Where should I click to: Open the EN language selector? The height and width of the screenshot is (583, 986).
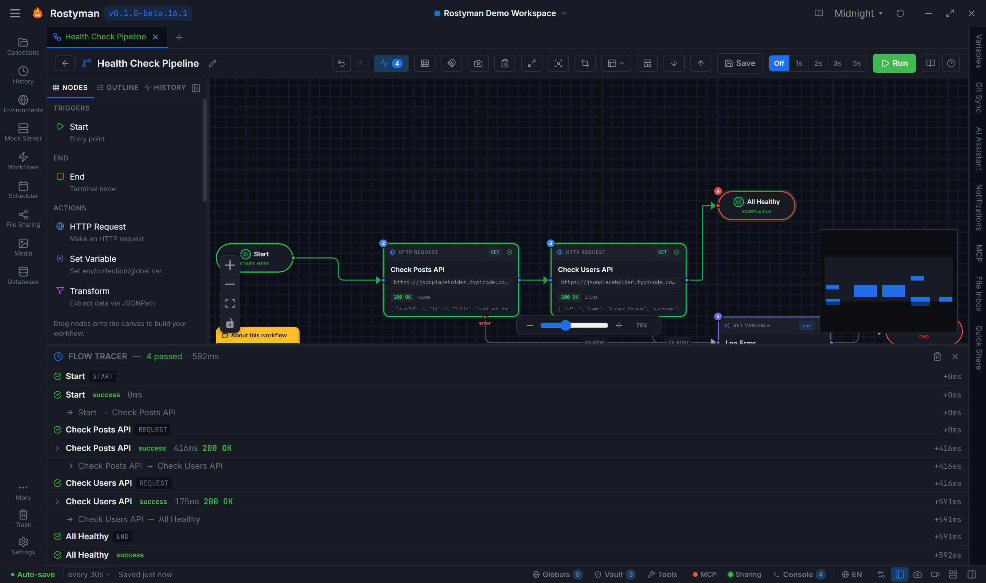pos(851,574)
